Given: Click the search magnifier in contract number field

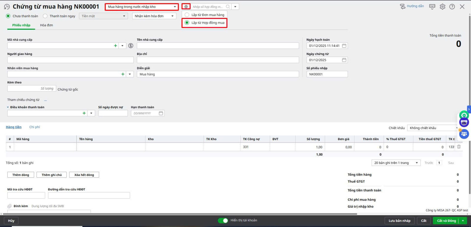Looking at the screenshot, I should 228,6.
